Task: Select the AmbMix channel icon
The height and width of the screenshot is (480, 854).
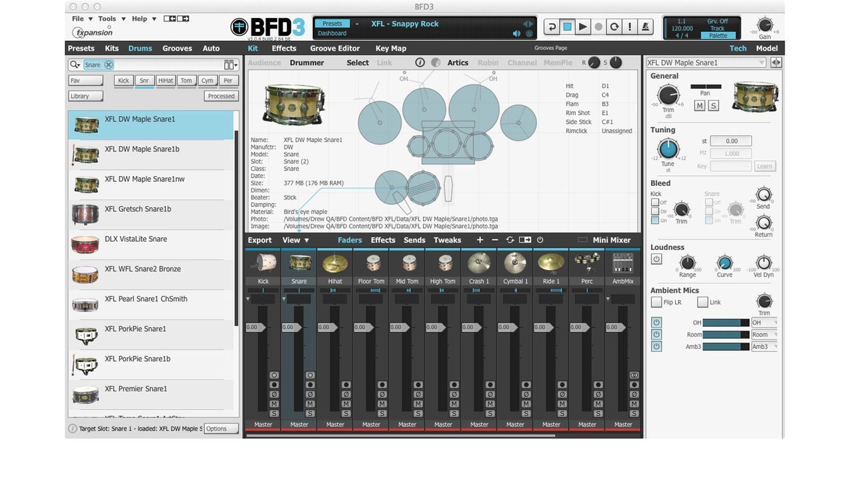Action: 623,263
